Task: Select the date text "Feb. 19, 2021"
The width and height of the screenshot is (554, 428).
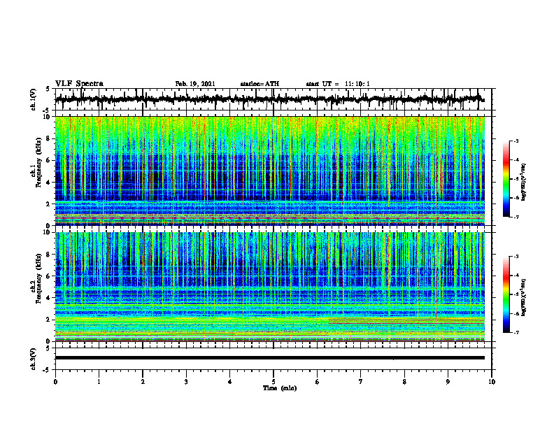Action: 195,84
